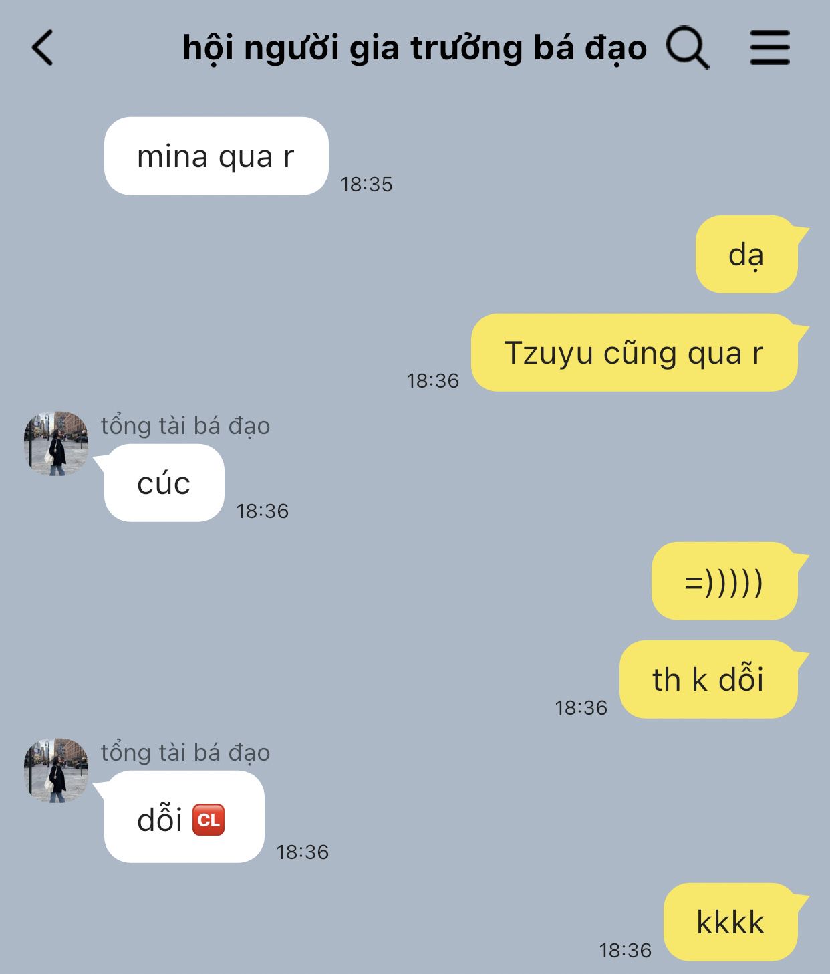Select the 'Tzuyu cũng qua r' bubble
This screenshot has height=974, width=830.
(634, 352)
